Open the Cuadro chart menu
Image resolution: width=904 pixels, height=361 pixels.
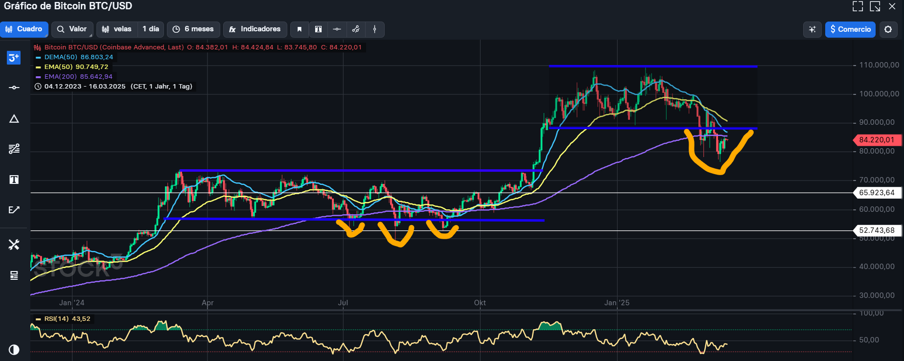[x=24, y=29]
